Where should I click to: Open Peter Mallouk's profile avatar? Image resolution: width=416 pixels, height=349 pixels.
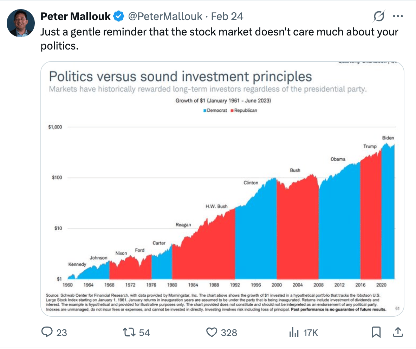coord(21,23)
